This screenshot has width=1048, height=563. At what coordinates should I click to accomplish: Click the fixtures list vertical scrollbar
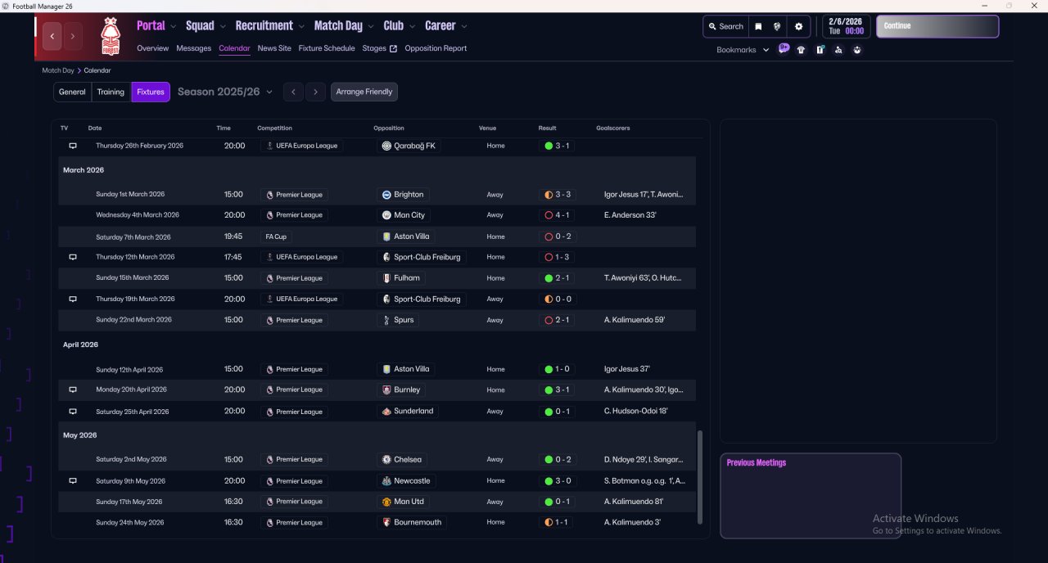click(x=699, y=477)
